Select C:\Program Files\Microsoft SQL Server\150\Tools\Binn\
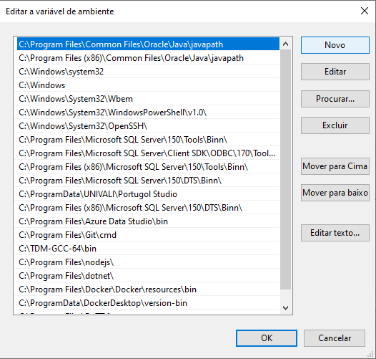This screenshot has width=376, height=359. 147,140
